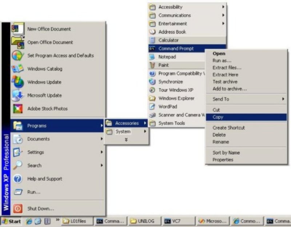
Task: Click the System Tools folder icon
Action: [x=152, y=123]
